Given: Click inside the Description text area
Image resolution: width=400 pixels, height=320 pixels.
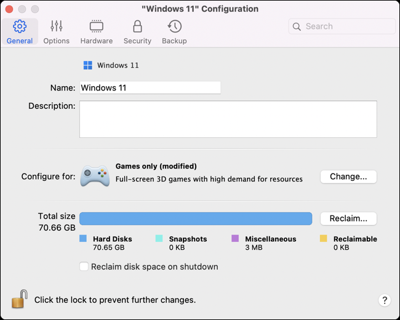Looking at the screenshot, I should (x=228, y=119).
